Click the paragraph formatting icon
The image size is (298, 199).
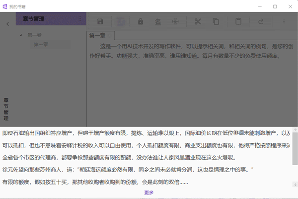(x=175, y=21)
